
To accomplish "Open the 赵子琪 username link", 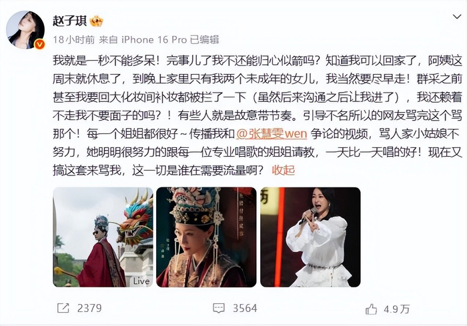I will [69, 21].
